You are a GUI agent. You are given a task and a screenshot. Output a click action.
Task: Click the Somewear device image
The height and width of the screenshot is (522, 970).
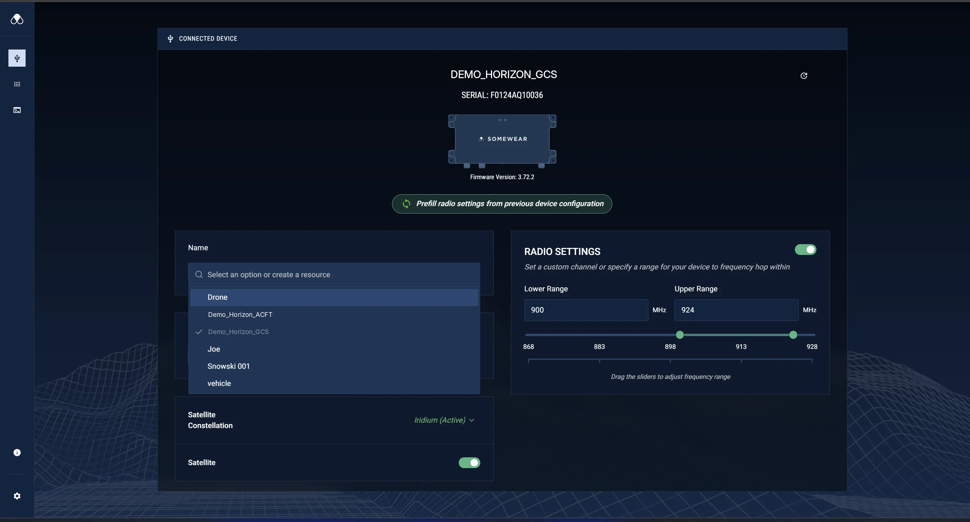(x=502, y=141)
